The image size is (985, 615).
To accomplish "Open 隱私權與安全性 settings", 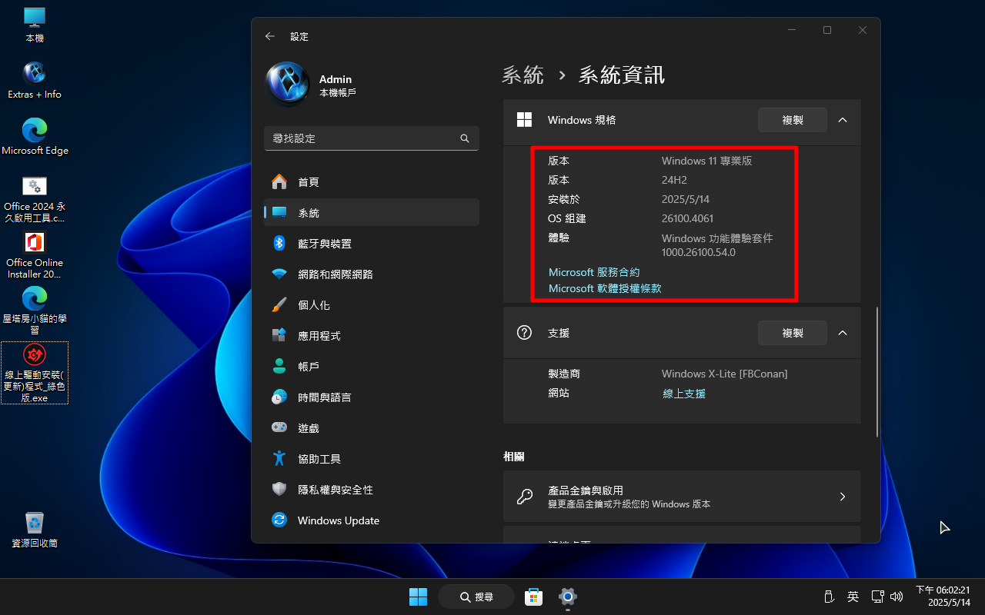I will (x=371, y=490).
